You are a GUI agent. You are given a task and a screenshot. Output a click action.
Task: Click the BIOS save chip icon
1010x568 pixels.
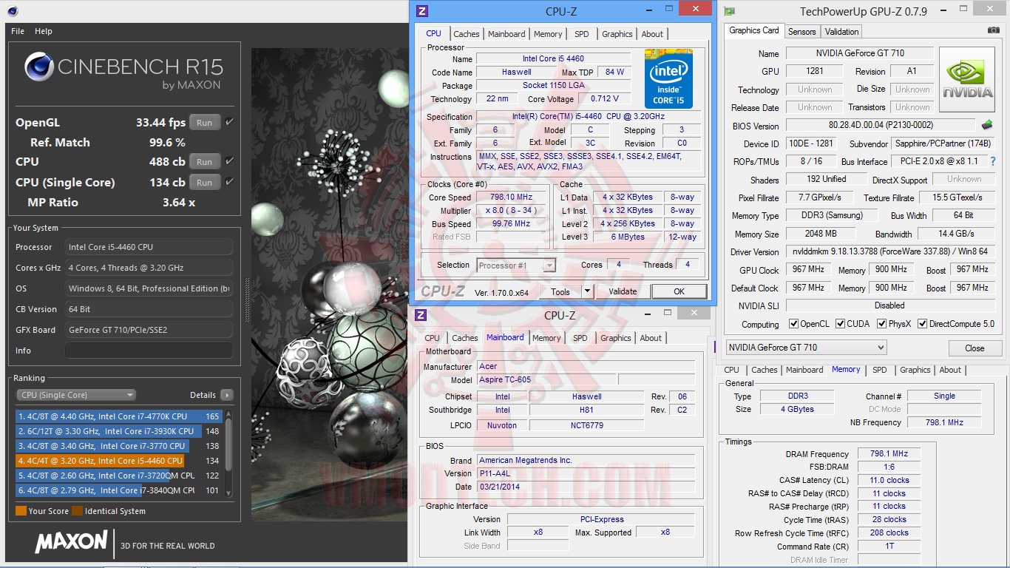987,126
